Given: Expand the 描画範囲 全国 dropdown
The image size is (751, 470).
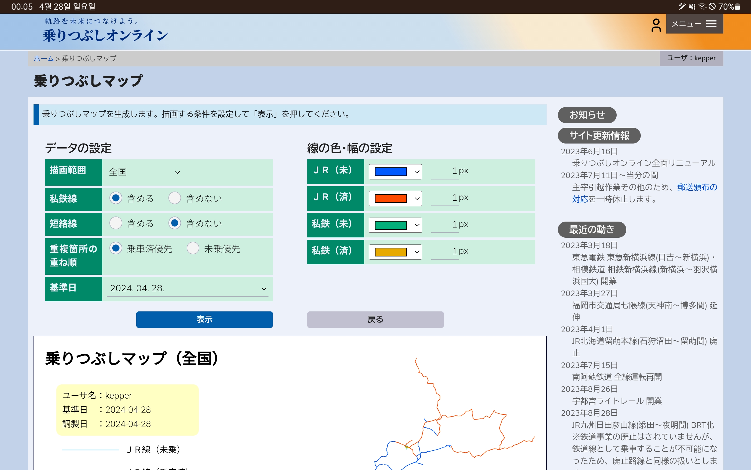Looking at the screenshot, I should click(x=145, y=172).
